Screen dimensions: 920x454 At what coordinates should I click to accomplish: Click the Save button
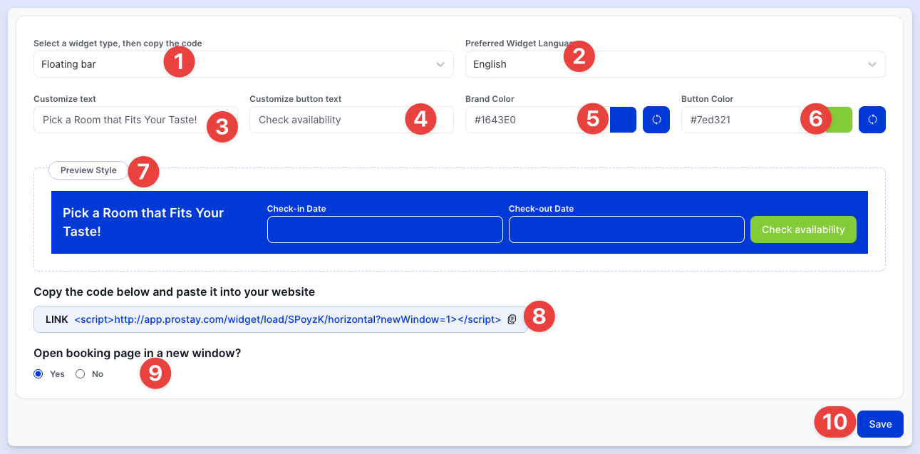[x=880, y=424]
